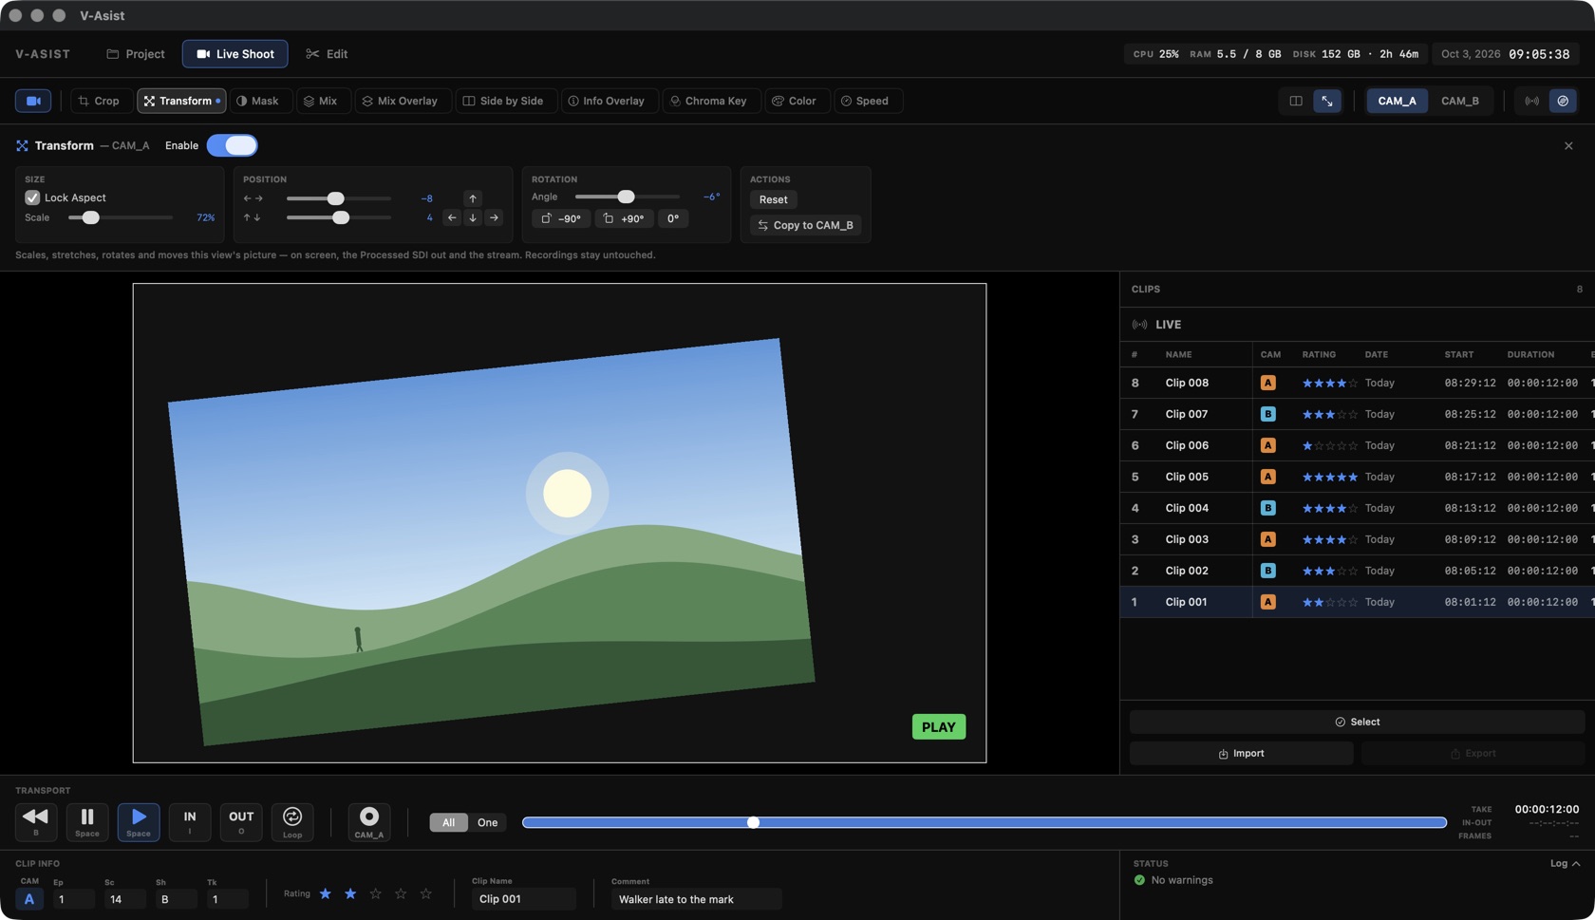Adjust the Rotation Angle slider

(x=626, y=197)
